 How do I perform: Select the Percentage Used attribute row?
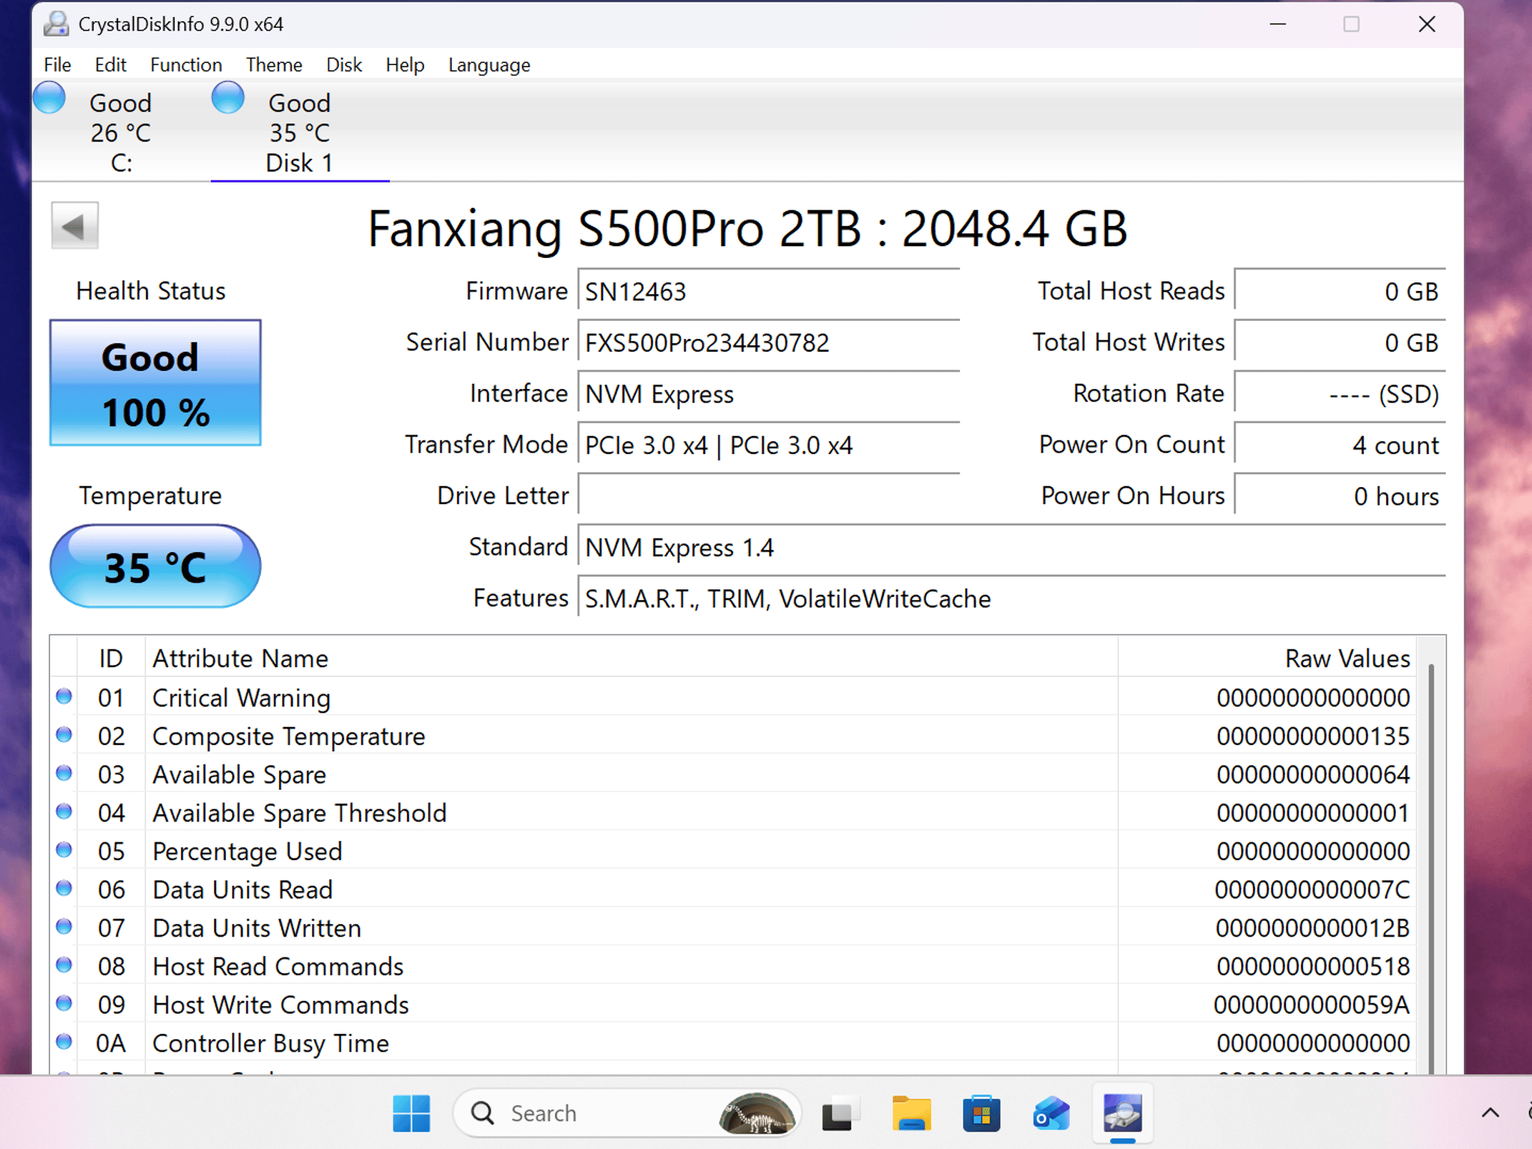click(733, 851)
